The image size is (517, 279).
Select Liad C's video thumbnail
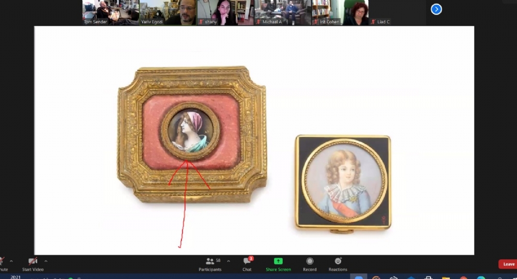point(398,12)
